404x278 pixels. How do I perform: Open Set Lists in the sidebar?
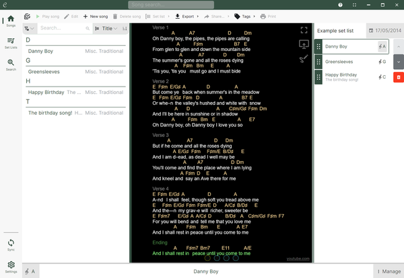[x=11, y=43]
